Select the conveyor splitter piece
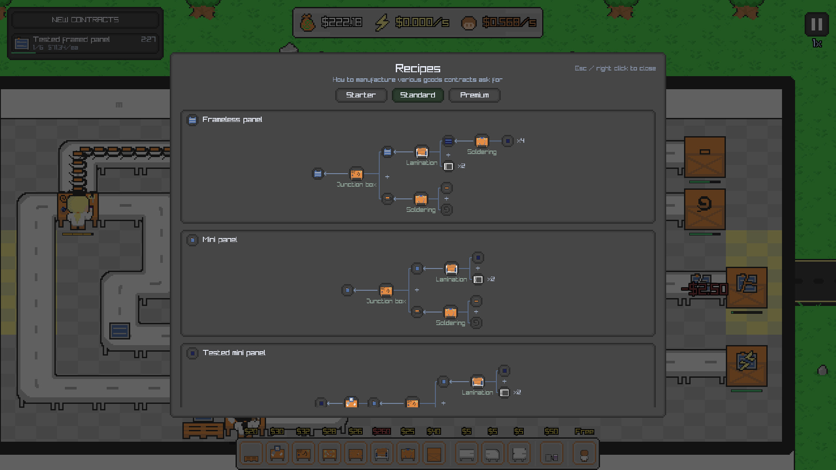This screenshot has width=836, height=470. click(519, 454)
